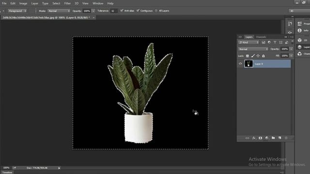Click the status bar arrow for document info
310x174 pixels.
click(x=59, y=168)
